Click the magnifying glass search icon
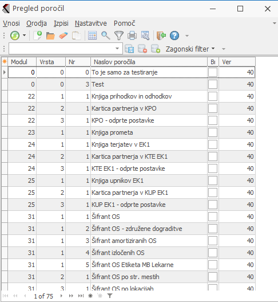Viewport: 278px width, 302px height. [x=106, y=36]
